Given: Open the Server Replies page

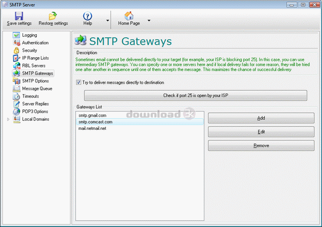Looking at the screenshot, I should pos(35,104).
